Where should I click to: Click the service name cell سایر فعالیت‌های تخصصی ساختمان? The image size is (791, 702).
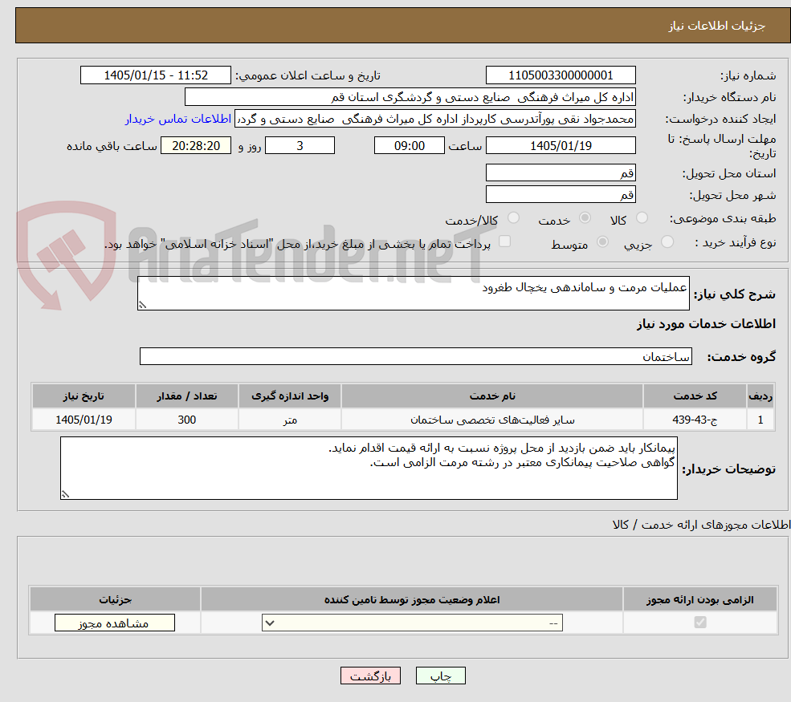(x=491, y=420)
